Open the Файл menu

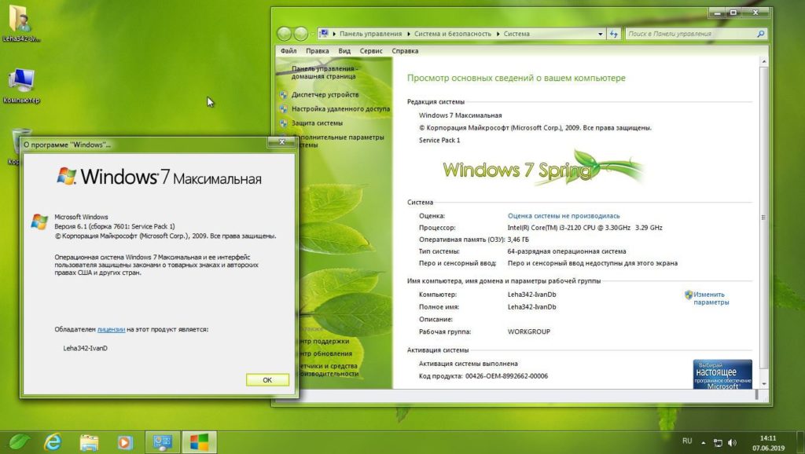(x=289, y=51)
